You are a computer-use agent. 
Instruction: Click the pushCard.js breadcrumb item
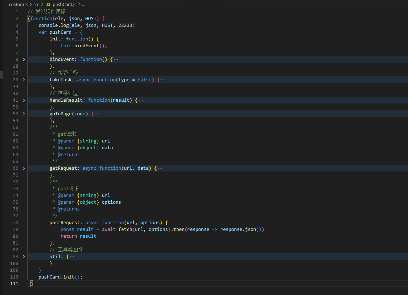[x=64, y=5]
